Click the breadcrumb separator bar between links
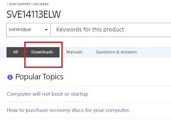Image resolution: width=171 pixels, height=122 pixels. click(x=32, y=4)
